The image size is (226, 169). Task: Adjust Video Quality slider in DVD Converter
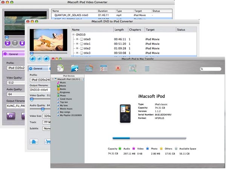click(x=32, y=99)
